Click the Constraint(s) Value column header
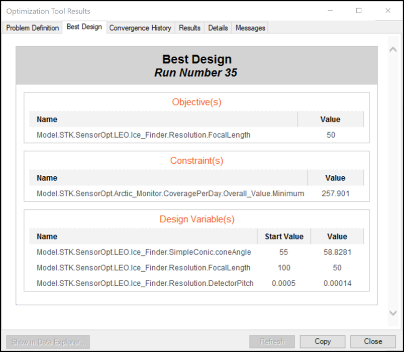 tap(335, 178)
